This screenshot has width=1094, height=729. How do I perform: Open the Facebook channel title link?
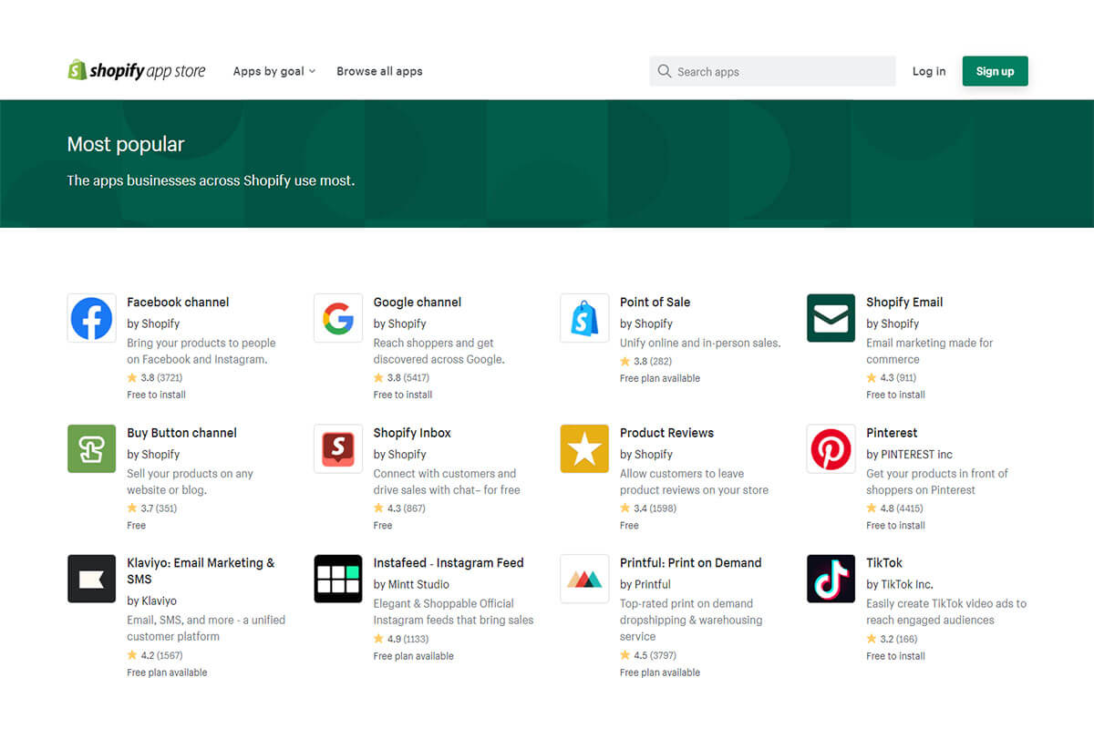[178, 302]
